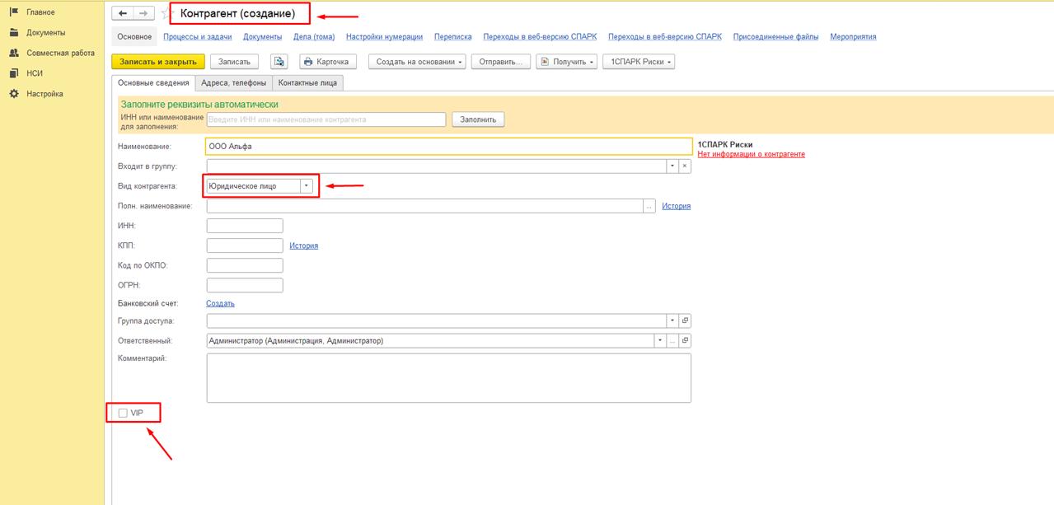Screen dimensions: 1054x505
Task: Click ellipsis button of Ответственный field
Action: click(x=672, y=341)
